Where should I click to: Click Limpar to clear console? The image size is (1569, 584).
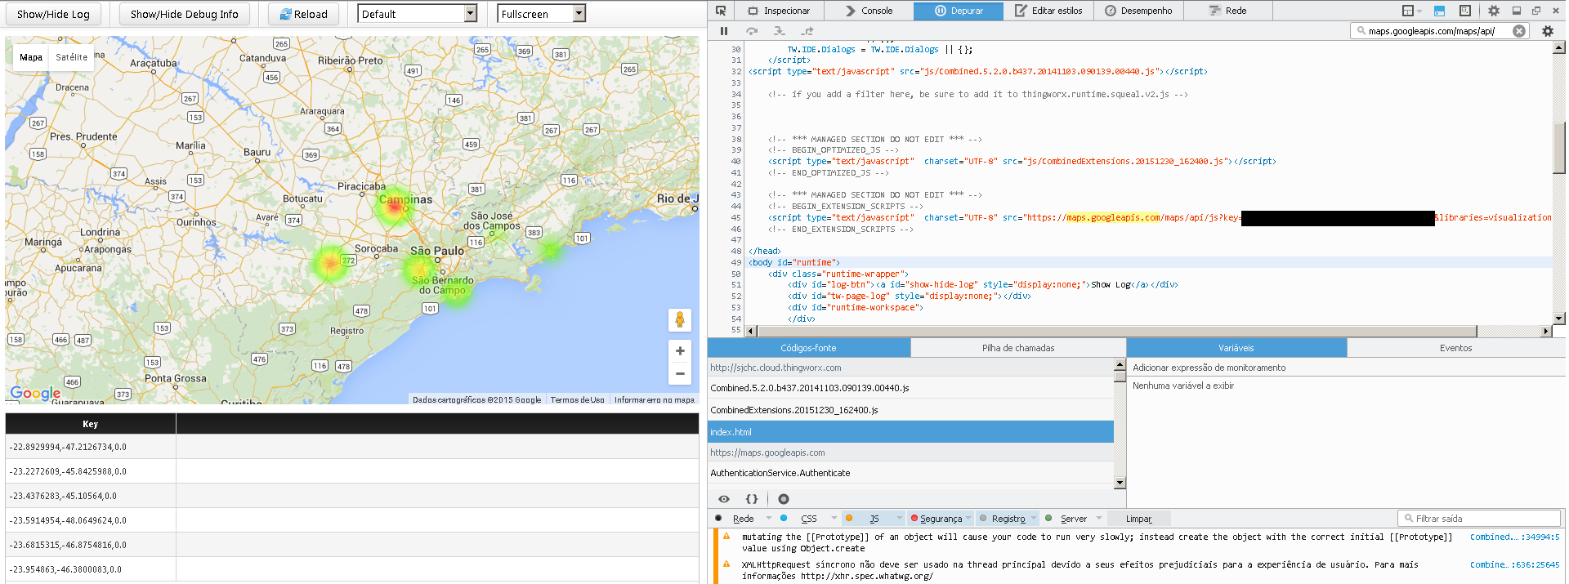(x=1138, y=519)
